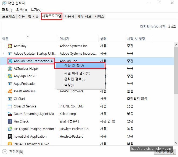
Task: Select the 시작프로그램 tab
Action: pyautogui.click(x=52, y=16)
